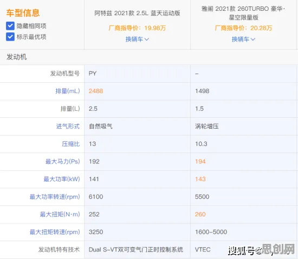Image resolution: width=298 pixels, height=259 pixels.
Task: Click the 192 horsepower value
Action: click(94, 162)
